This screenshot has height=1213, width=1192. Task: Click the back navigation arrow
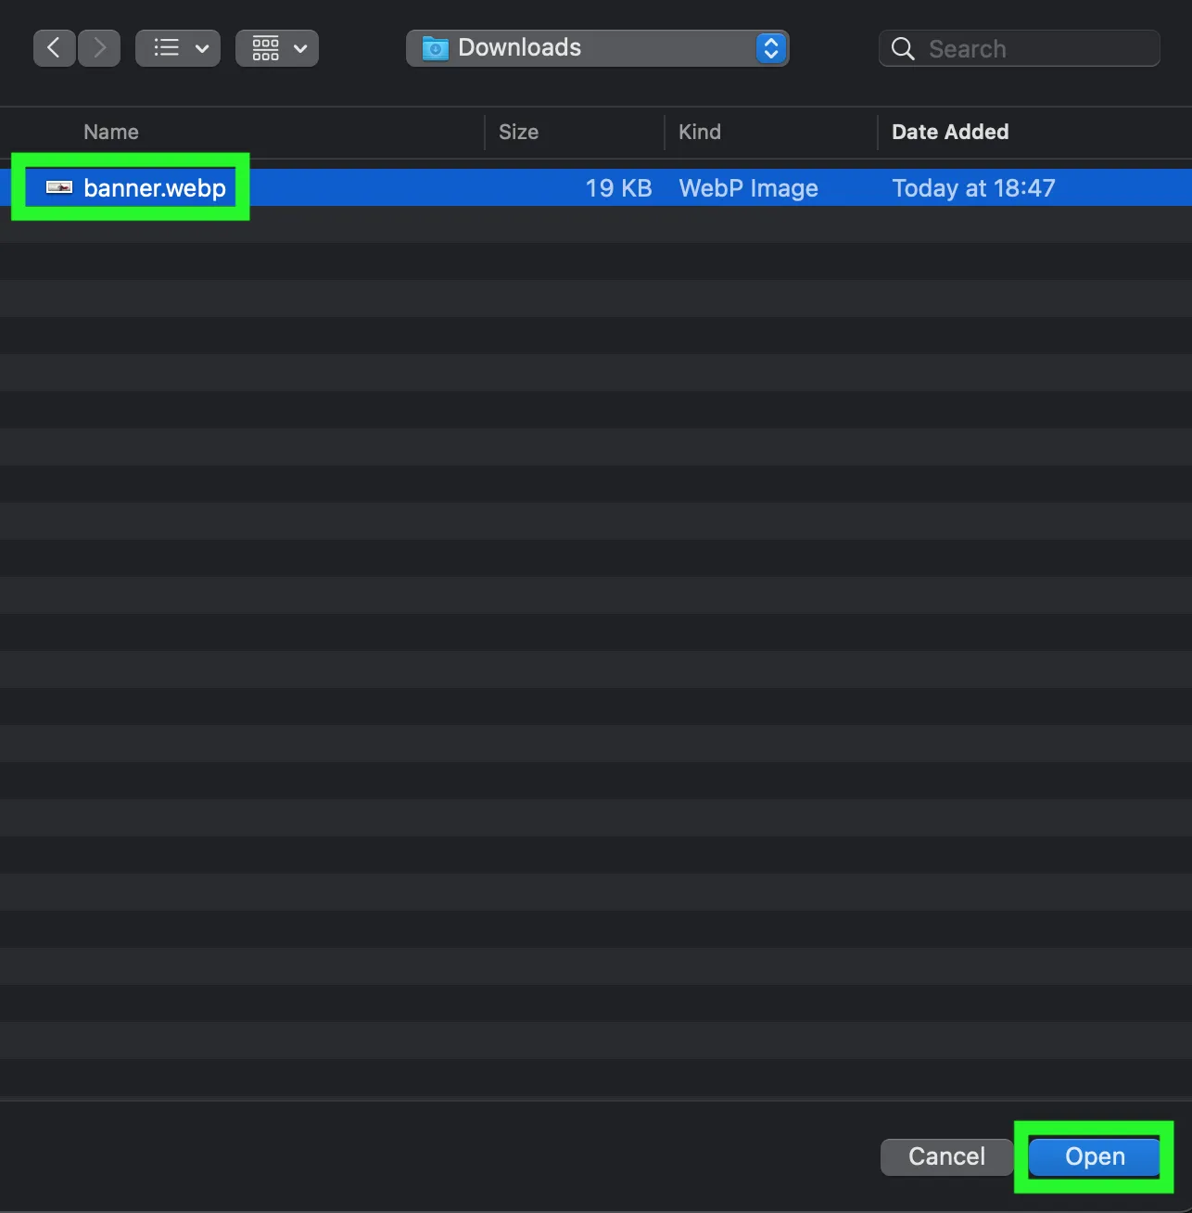[54, 47]
